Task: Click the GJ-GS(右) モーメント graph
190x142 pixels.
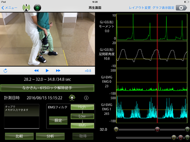Action: [152, 27]
